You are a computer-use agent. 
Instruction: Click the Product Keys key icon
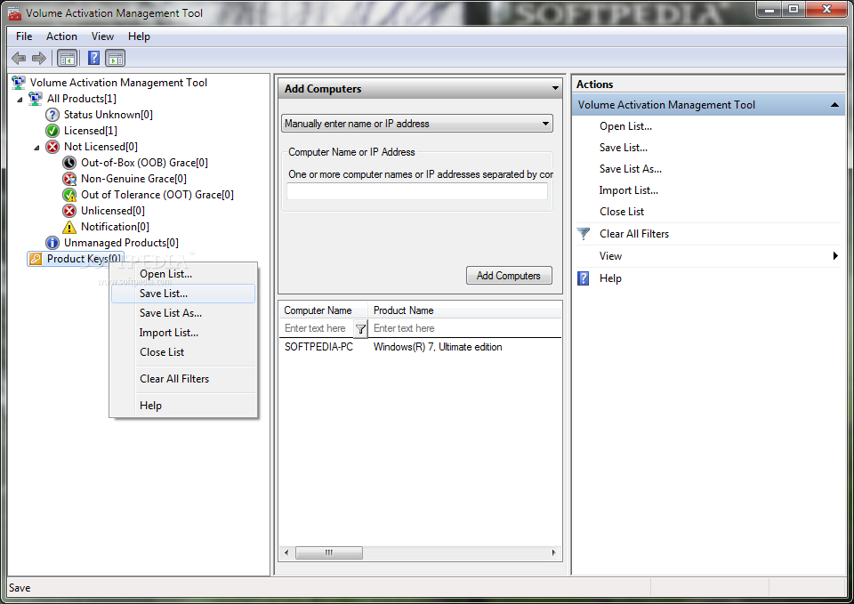[x=36, y=259]
